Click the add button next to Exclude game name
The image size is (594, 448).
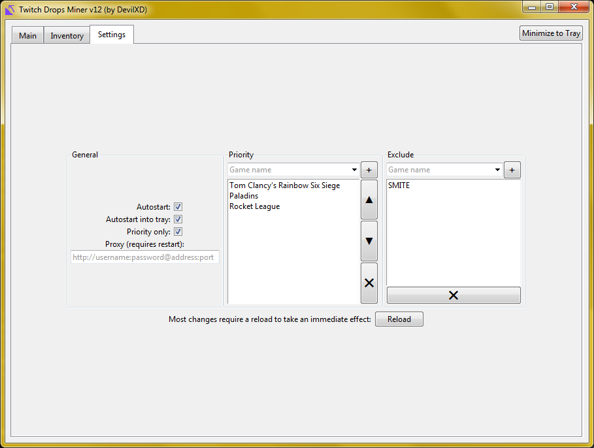[x=512, y=169]
